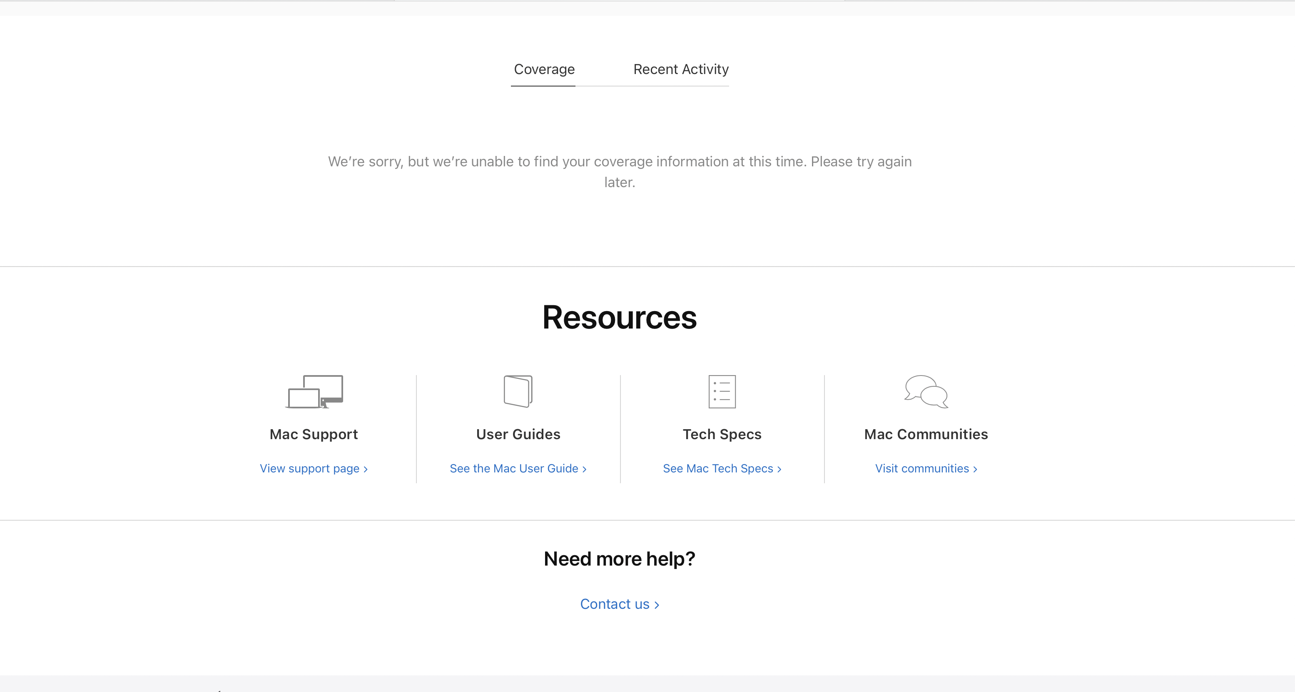Click the chevron beside See Mac Tech Specs

pos(779,470)
